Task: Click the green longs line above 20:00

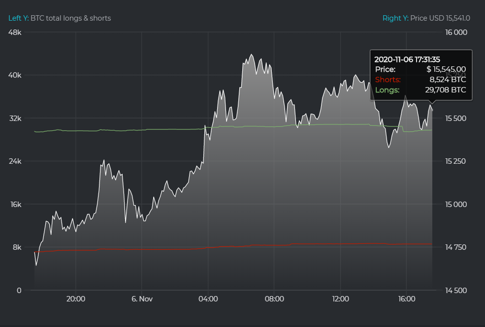Action: click(76, 131)
